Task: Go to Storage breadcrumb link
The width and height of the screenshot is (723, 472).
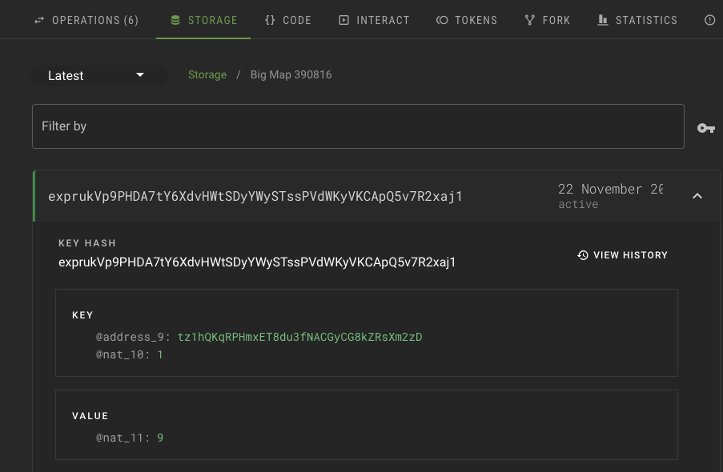Action: [207, 74]
